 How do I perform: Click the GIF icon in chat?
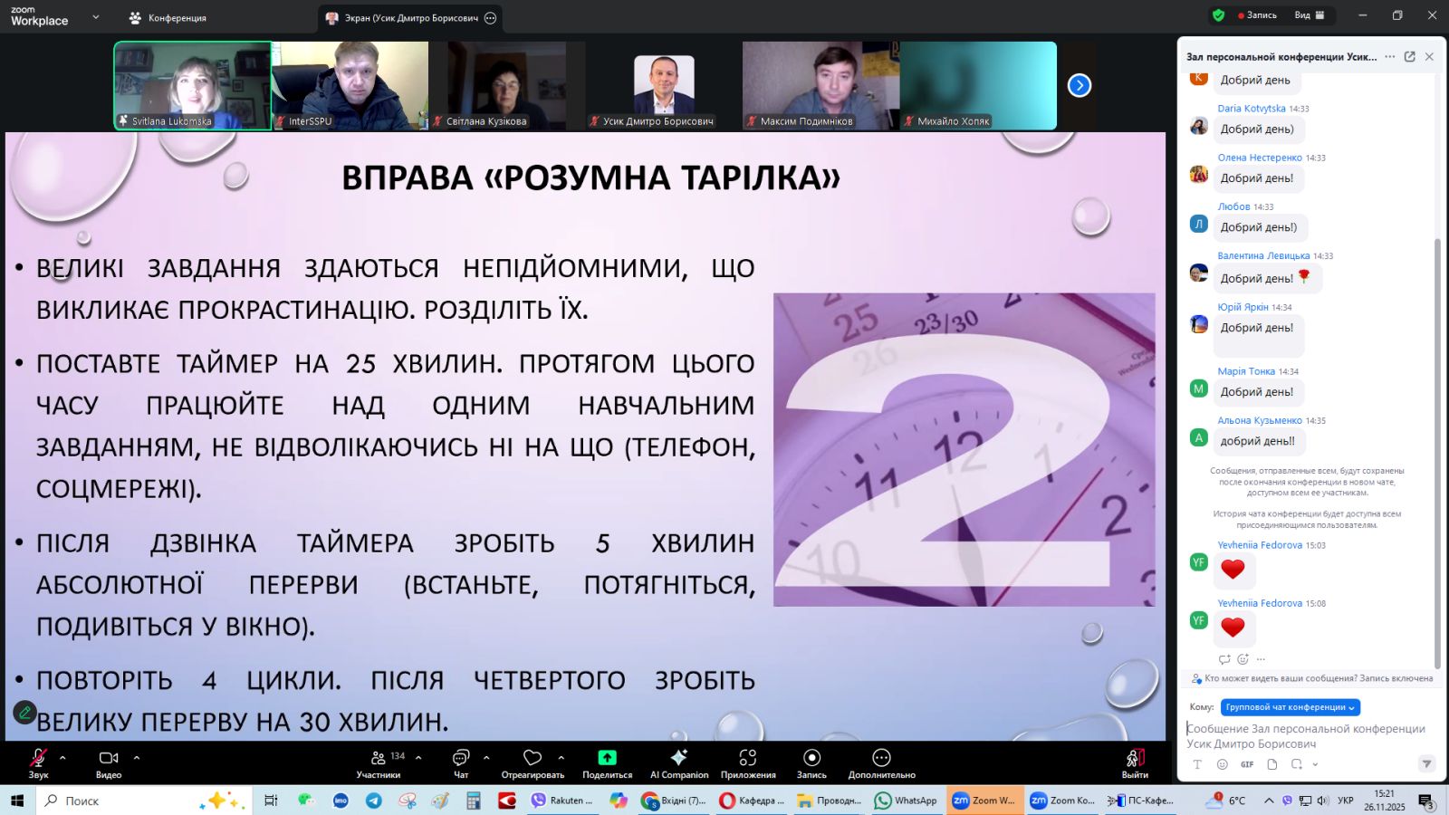point(1247,764)
